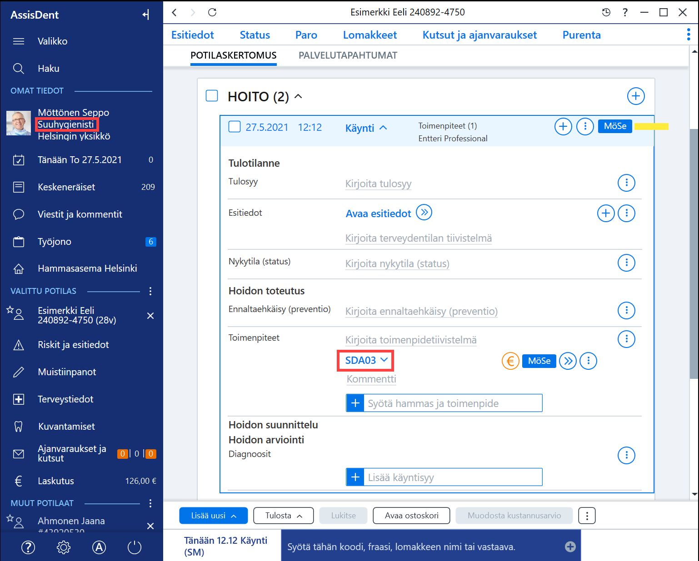Screen dimensions: 699x561
Task: Add entry on Esitiedot row
Action: [x=606, y=213]
